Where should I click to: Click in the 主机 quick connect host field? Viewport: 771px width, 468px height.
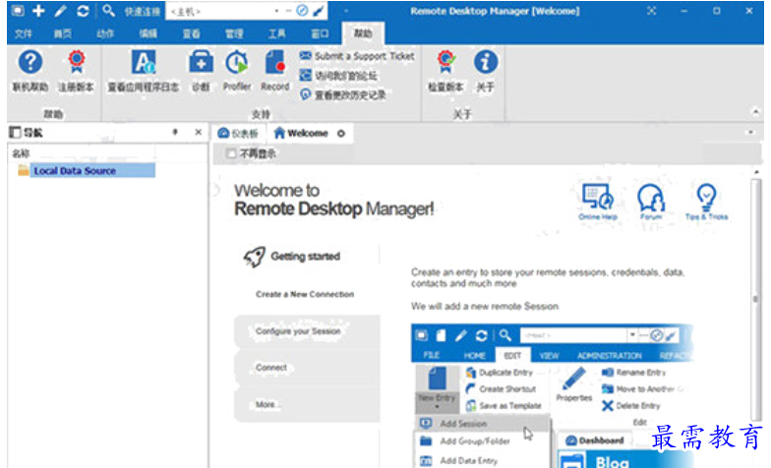pyautogui.click(x=220, y=12)
